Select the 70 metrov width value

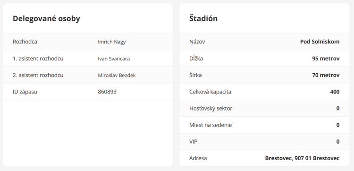tap(326, 75)
